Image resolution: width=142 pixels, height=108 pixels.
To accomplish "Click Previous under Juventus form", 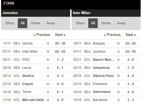I will 42,35.
